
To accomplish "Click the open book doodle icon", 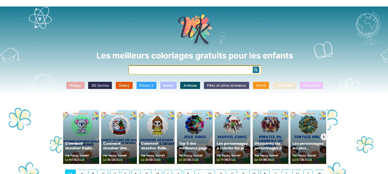I will (x=323, y=50).
